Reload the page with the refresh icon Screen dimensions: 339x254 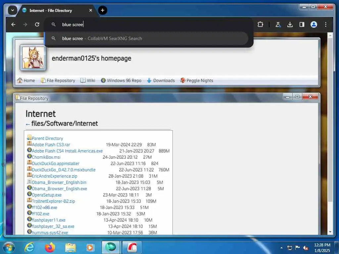pos(37,24)
